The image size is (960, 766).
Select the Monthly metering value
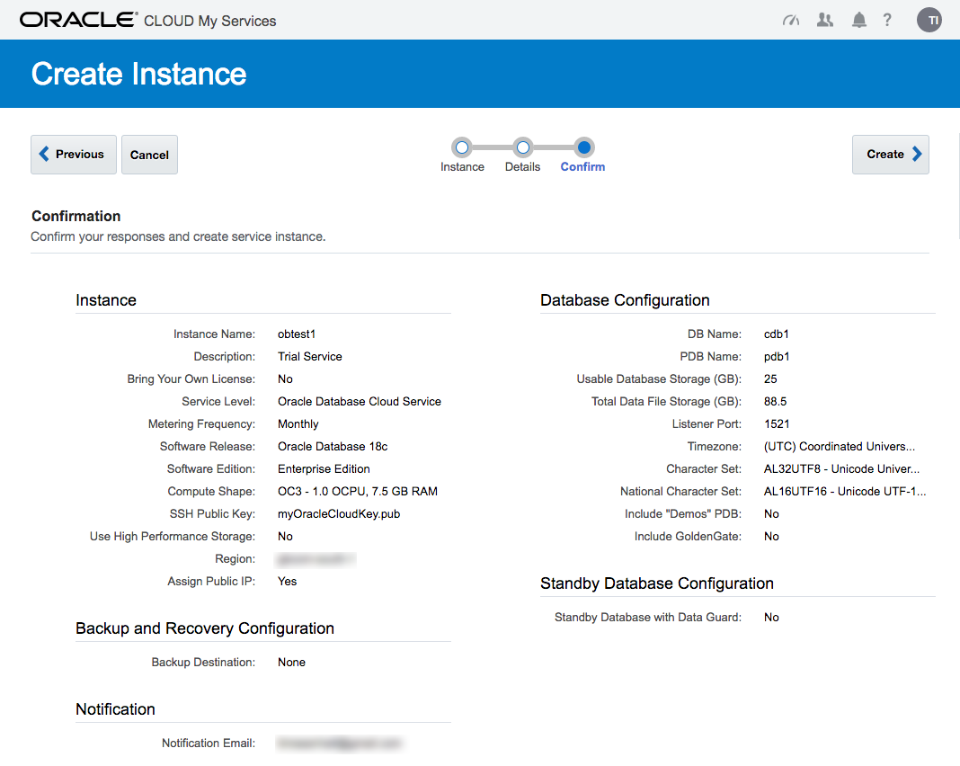298,423
